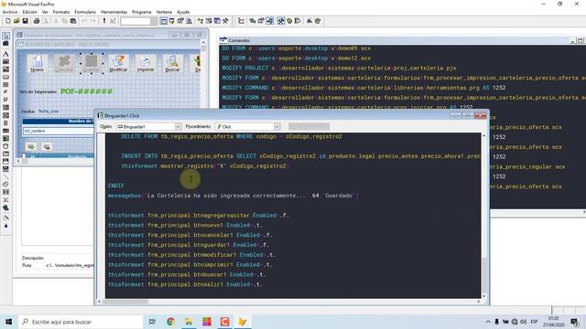Click the Print toolbar icon
The width and height of the screenshot is (586, 329).
pyautogui.click(x=37, y=21)
